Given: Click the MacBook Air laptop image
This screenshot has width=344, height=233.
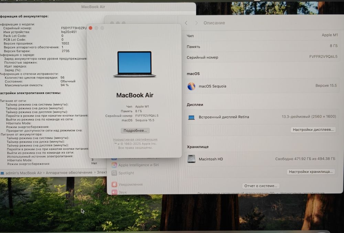Looking at the screenshot, I should (x=135, y=64).
